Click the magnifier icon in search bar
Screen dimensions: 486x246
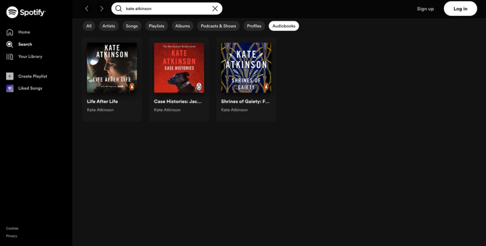point(119,9)
